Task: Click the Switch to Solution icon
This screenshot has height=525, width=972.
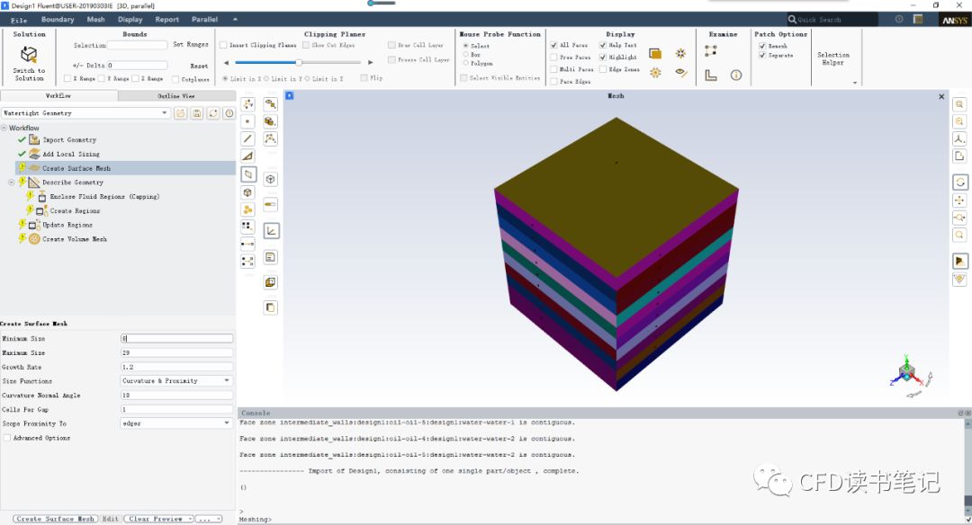Action: (x=29, y=55)
